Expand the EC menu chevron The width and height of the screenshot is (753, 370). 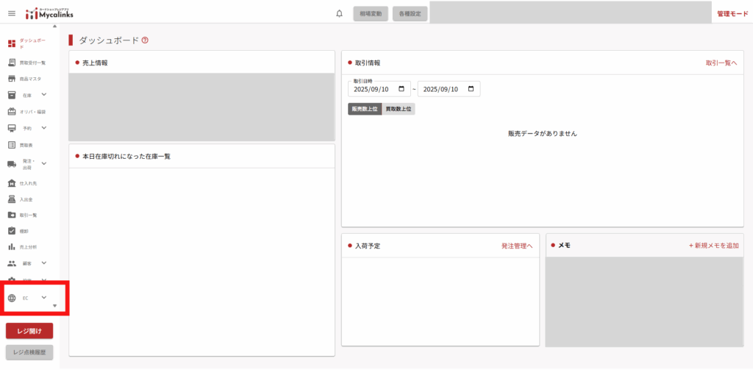click(44, 298)
